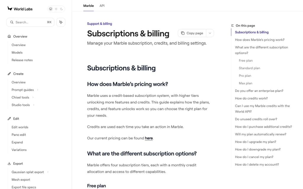303x189 pixels.
Task: Open Pano edit in the sidebar
Action: click(19, 135)
